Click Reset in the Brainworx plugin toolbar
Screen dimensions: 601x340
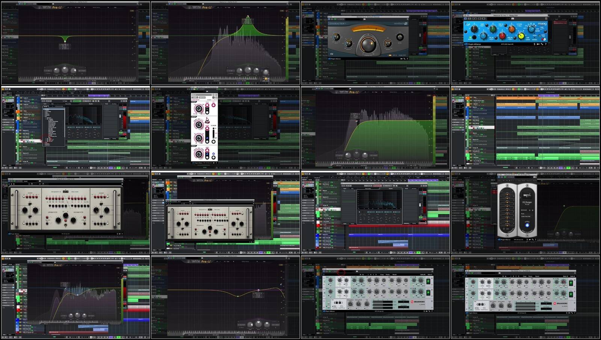point(394,275)
